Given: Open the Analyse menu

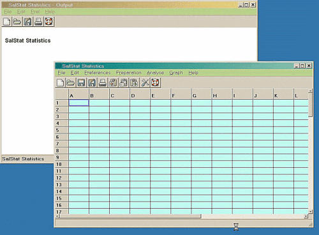Looking at the screenshot, I should coord(155,73).
